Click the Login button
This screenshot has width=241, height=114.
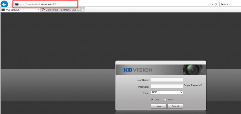[x=159, y=106]
